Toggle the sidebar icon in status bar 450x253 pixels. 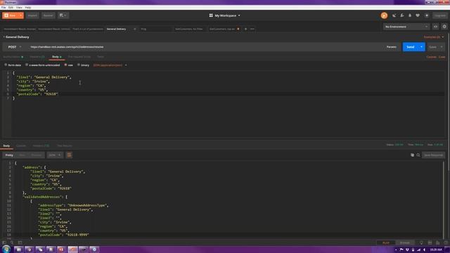coord(4,242)
